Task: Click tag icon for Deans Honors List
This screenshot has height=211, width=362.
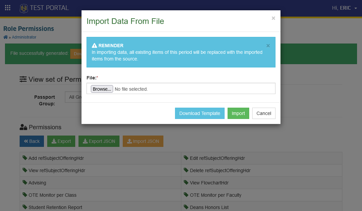Action: coord(186,207)
